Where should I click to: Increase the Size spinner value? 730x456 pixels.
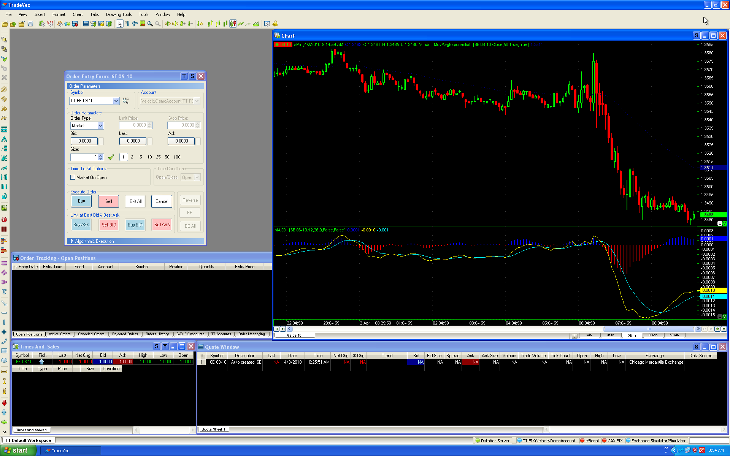(101, 155)
